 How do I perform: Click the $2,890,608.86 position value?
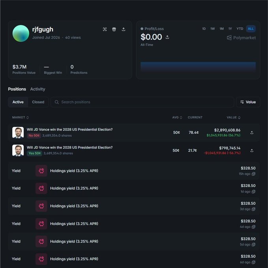[227, 130]
